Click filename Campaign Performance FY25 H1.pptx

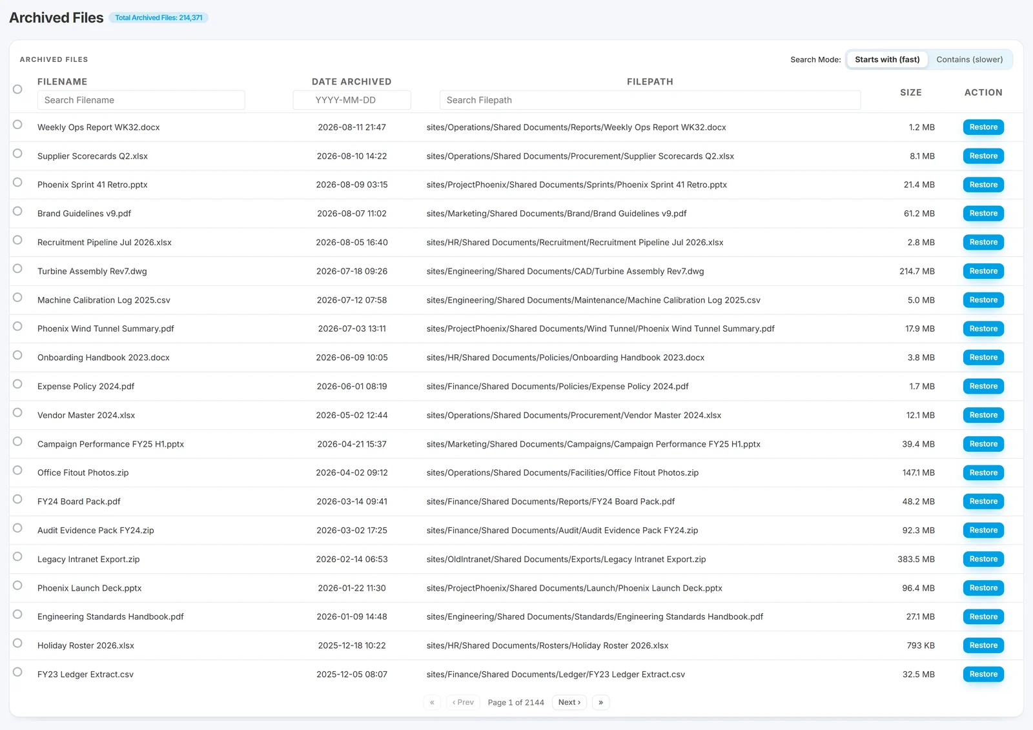click(x=110, y=444)
